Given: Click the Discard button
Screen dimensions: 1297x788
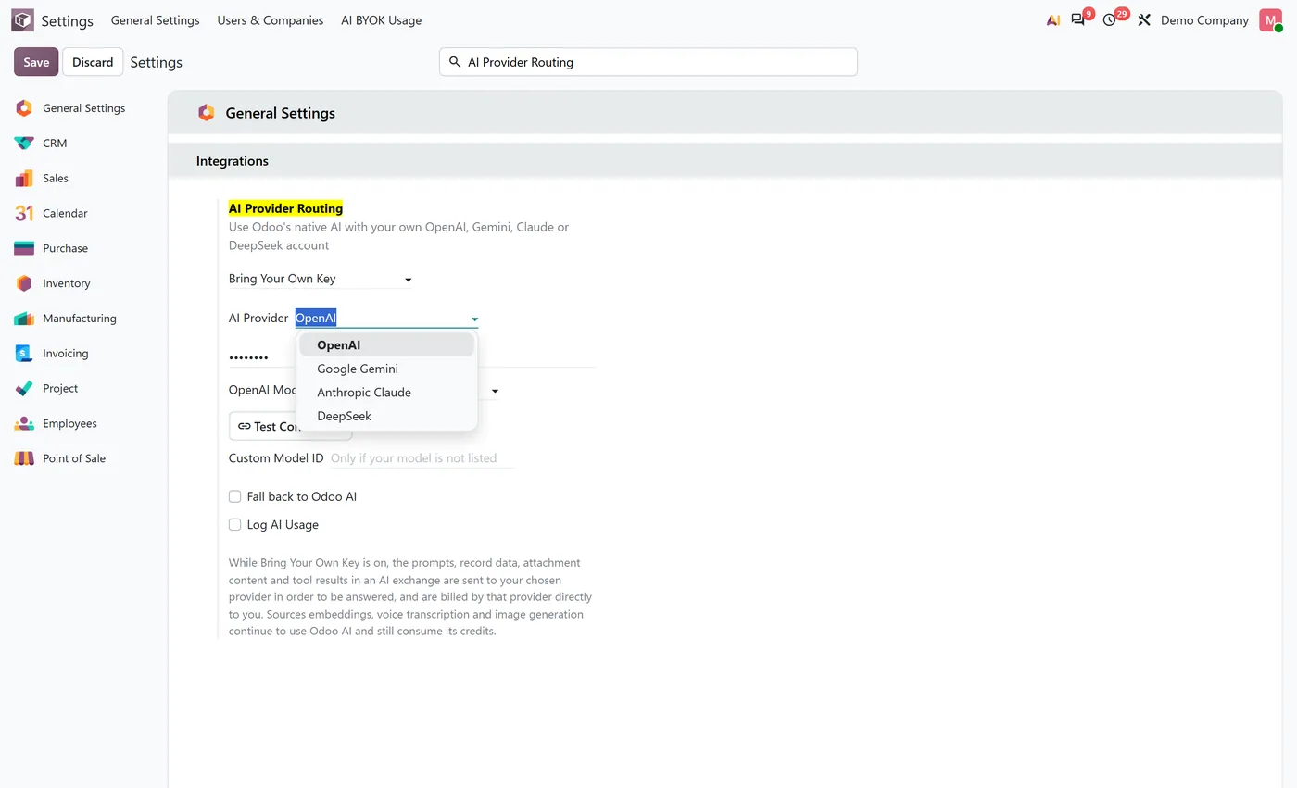Looking at the screenshot, I should pyautogui.click(x=93, y=62).
